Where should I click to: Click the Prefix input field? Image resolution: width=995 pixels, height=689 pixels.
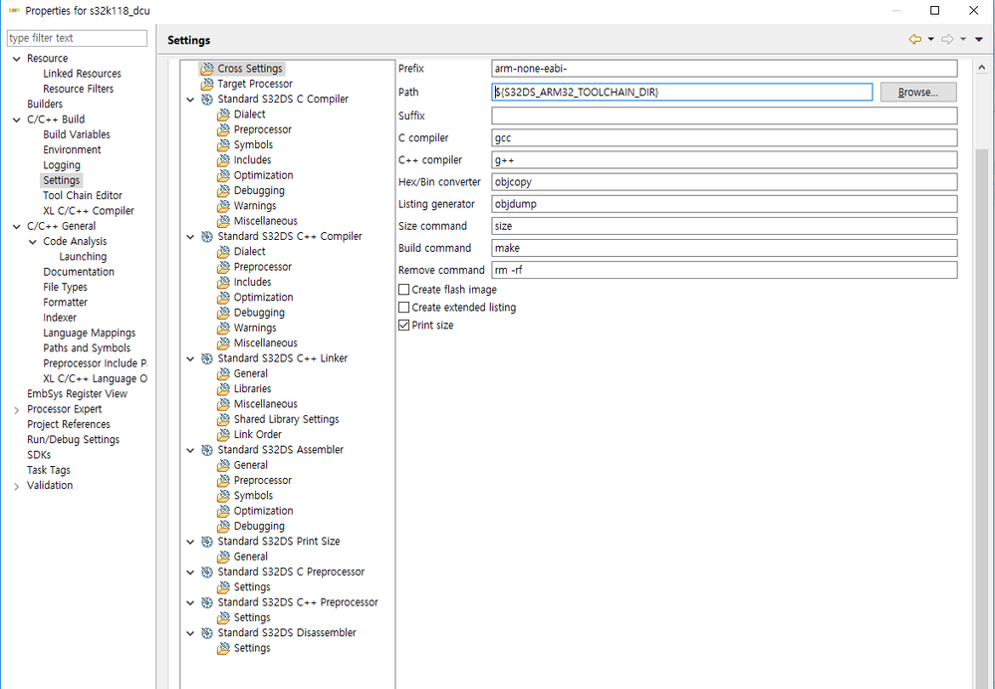[724, 69]
